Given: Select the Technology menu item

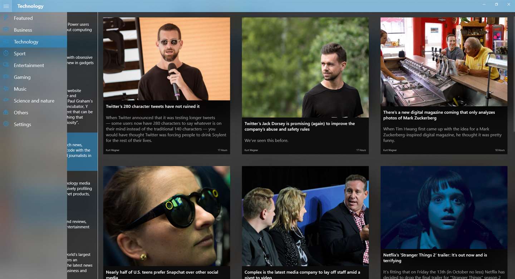Looking at the screenshot, I should [33, 41].
